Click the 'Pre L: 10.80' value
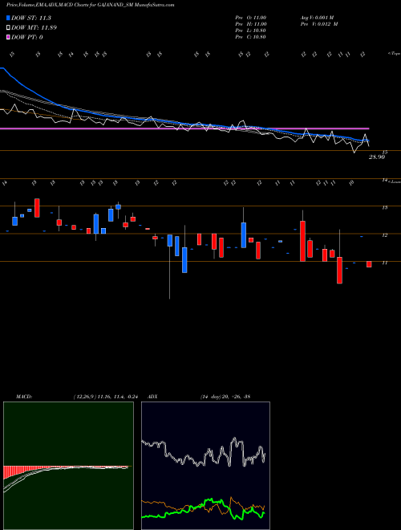This screenshot has height=530, width=401. tap(250, 31)
